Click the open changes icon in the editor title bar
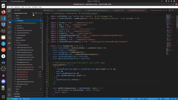The height and width of the screenshot is (100, 178). pos(170,10)
